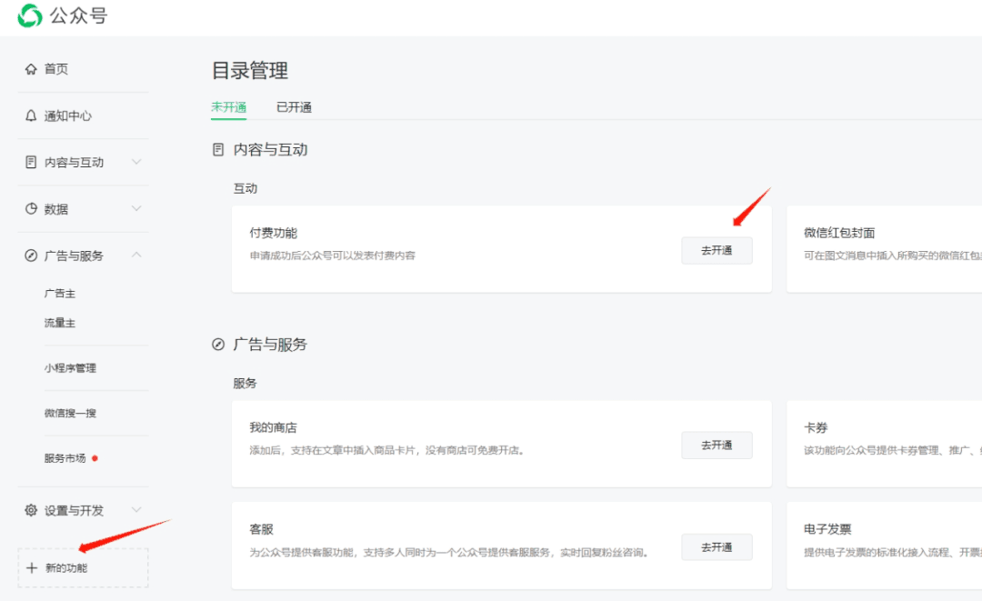This screenshot has width=982, height=601.
Task: Click the 电子发票 card title
Action: tap(827, 529)
